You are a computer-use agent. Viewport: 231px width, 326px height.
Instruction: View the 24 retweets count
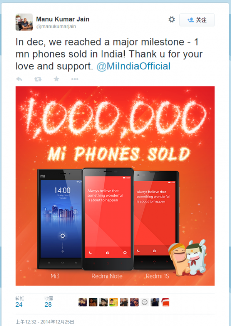[19, 304]
